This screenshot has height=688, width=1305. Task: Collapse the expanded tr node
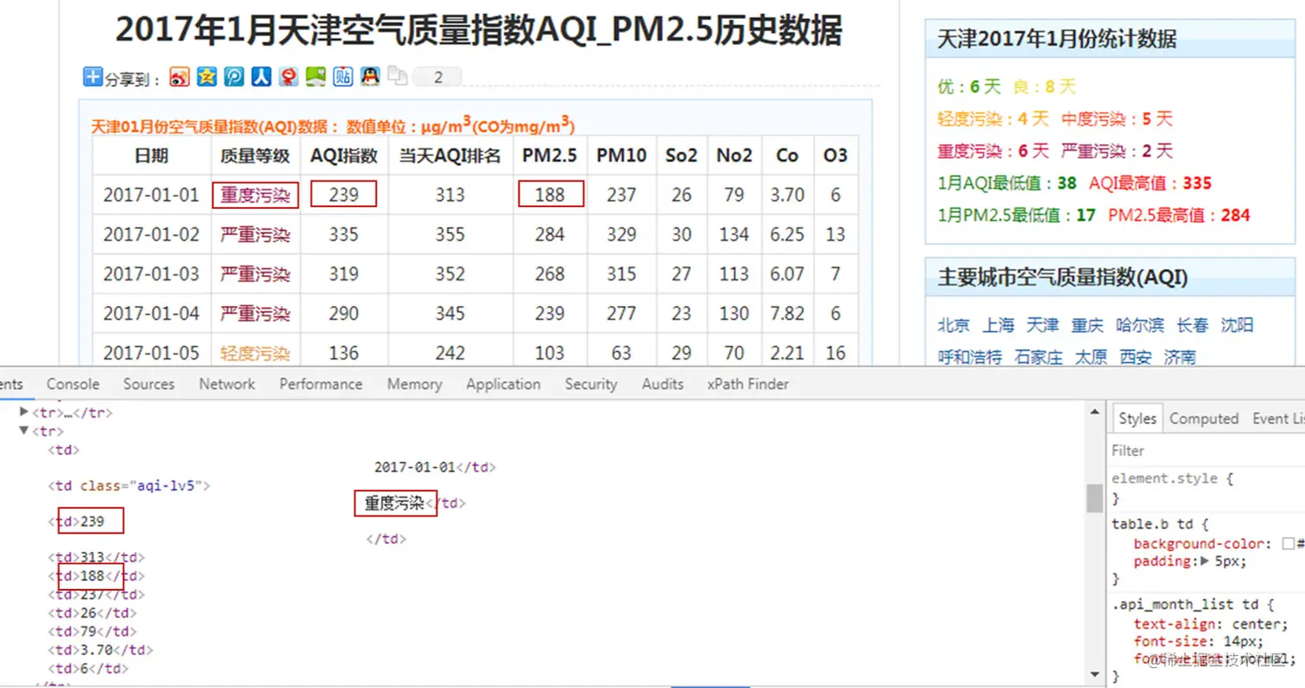(23, 431)
